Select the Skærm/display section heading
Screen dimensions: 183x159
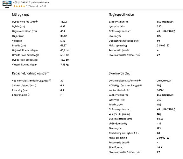coord(120,73)
